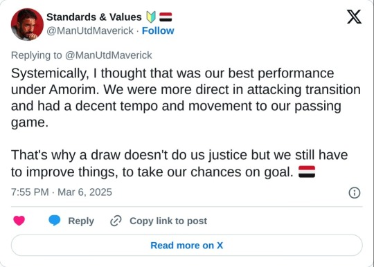Click the Reply text label
The width and height of the screenshot is (374, 267).
81,221
